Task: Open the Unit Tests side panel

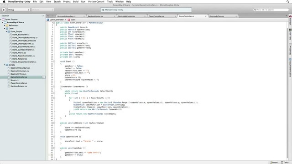Action: click(290, 35)
